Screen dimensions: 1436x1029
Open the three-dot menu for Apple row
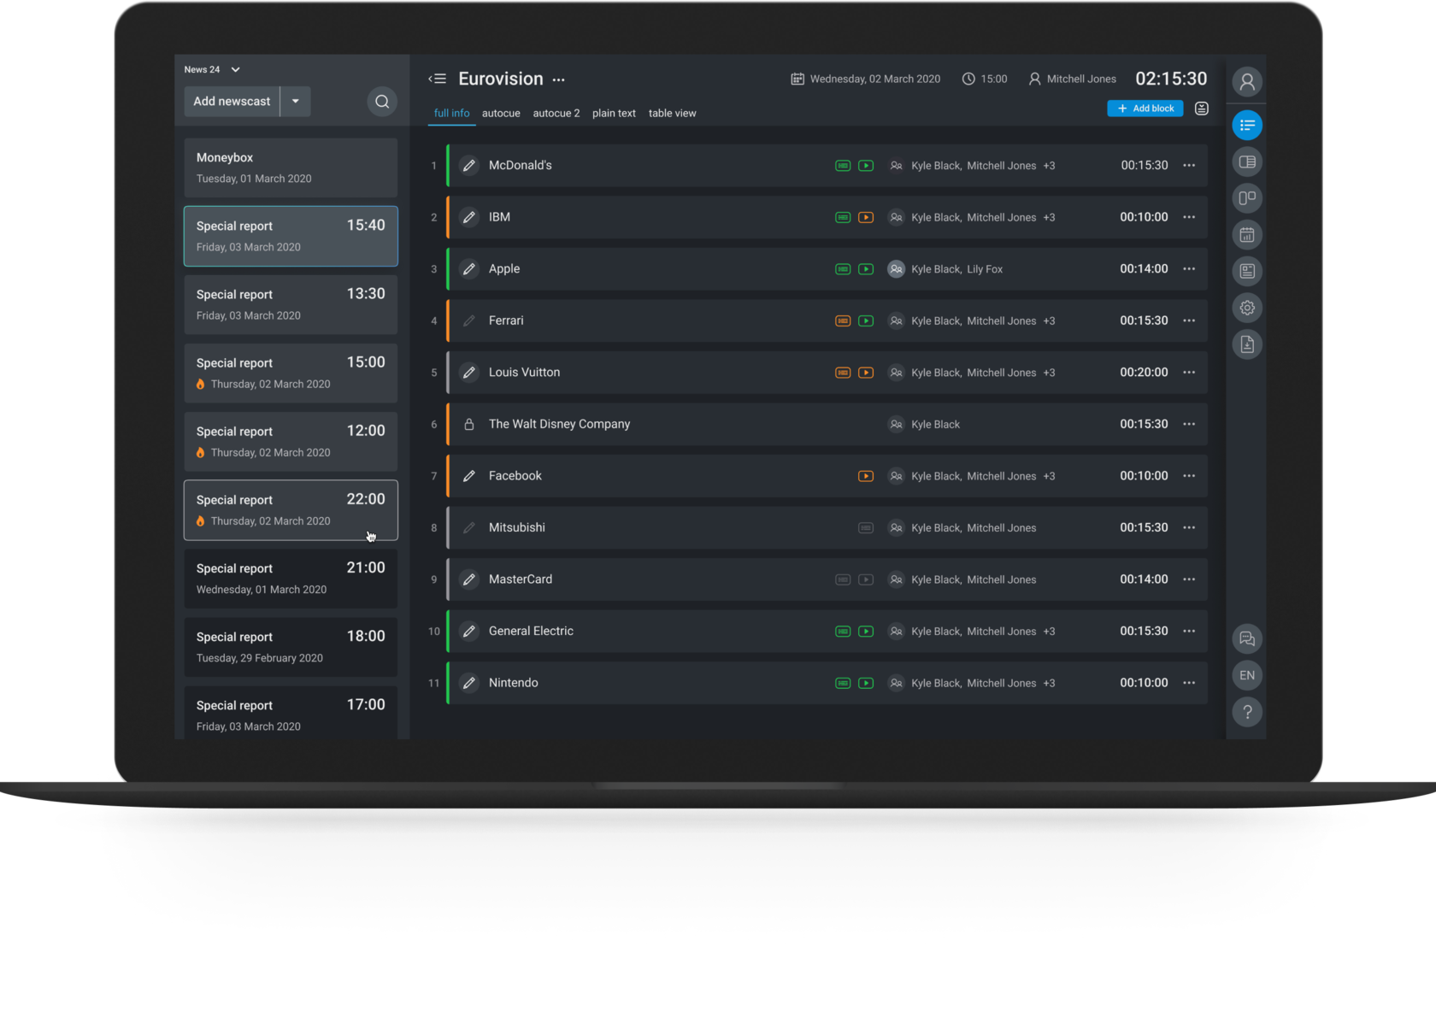[x=1189, y=269]
